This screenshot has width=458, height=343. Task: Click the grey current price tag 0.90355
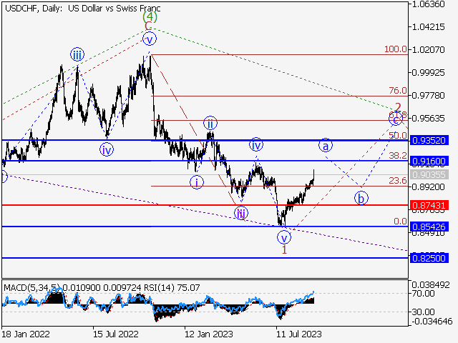(x=429, y=174)
